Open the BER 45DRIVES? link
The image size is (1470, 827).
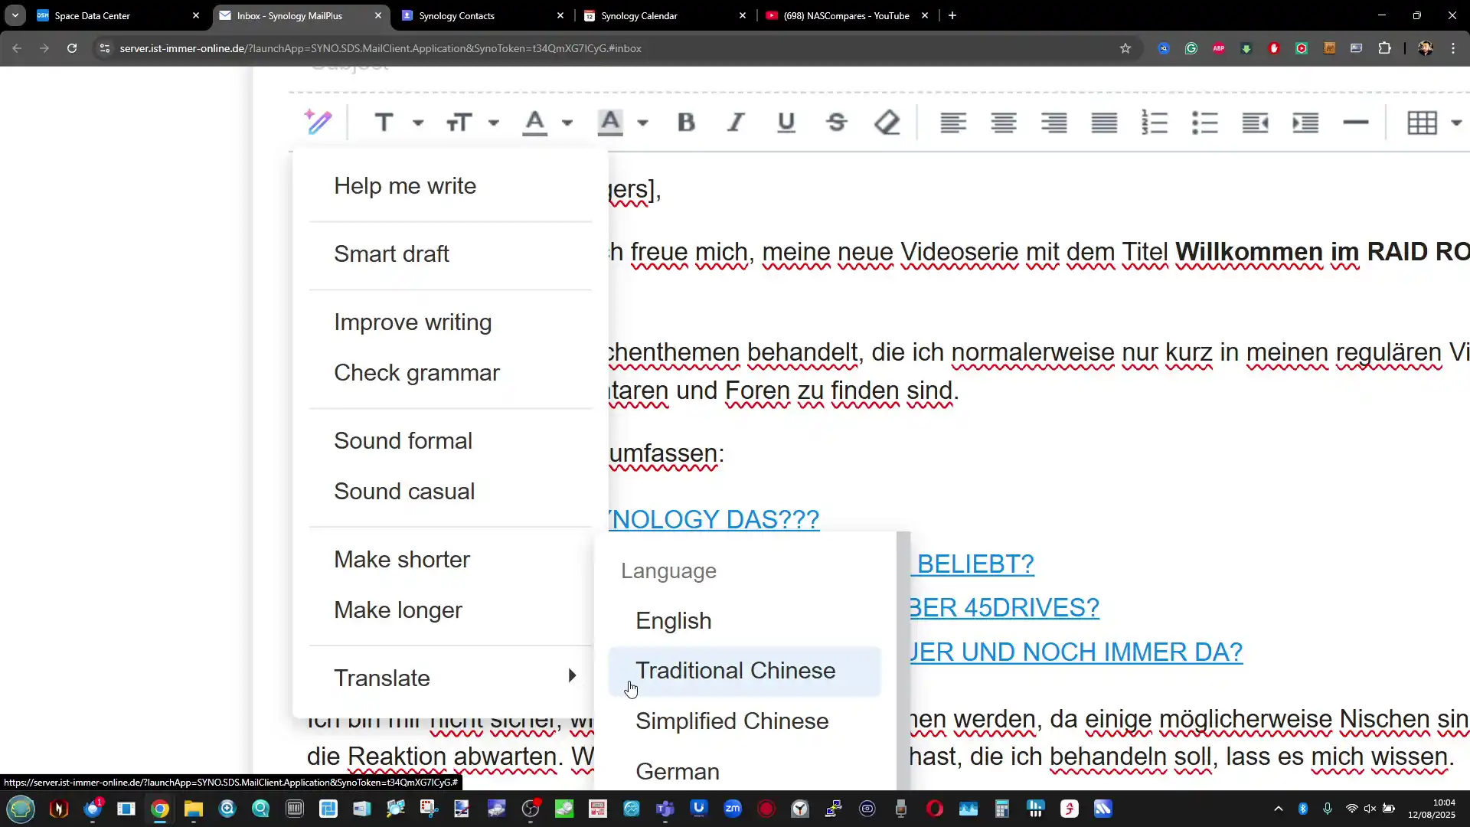pyautogui.click(x=1004, y=608)
